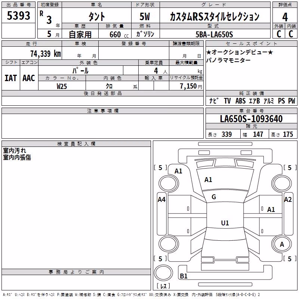Viewport: 299px width, 299px height.
Task: Click the interior color クロ
Action: [109, 86]
